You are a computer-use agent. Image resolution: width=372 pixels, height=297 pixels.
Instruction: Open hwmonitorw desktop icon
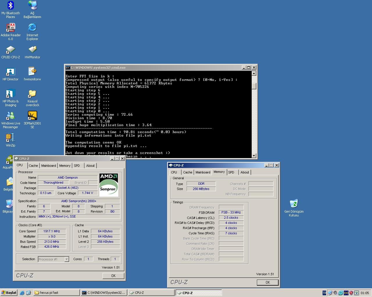pos(32,74)
